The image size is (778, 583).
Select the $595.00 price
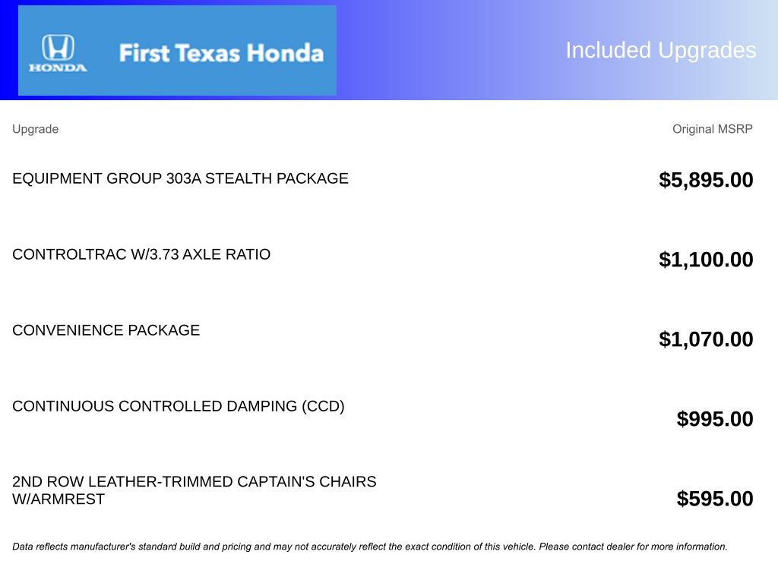pos(714,499)
